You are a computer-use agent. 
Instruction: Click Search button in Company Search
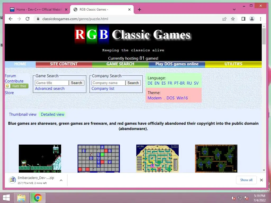click(x=133, y=83)
